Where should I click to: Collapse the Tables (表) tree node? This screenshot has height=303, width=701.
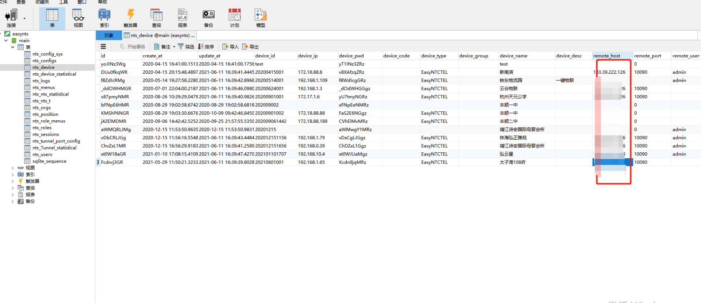click(x=13, y=47)
